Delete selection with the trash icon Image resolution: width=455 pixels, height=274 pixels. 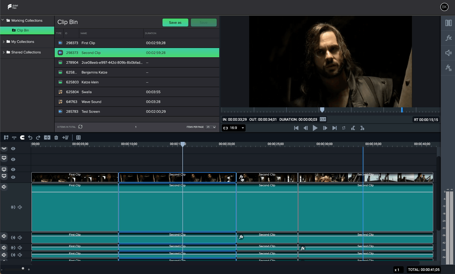pos(56,138)
